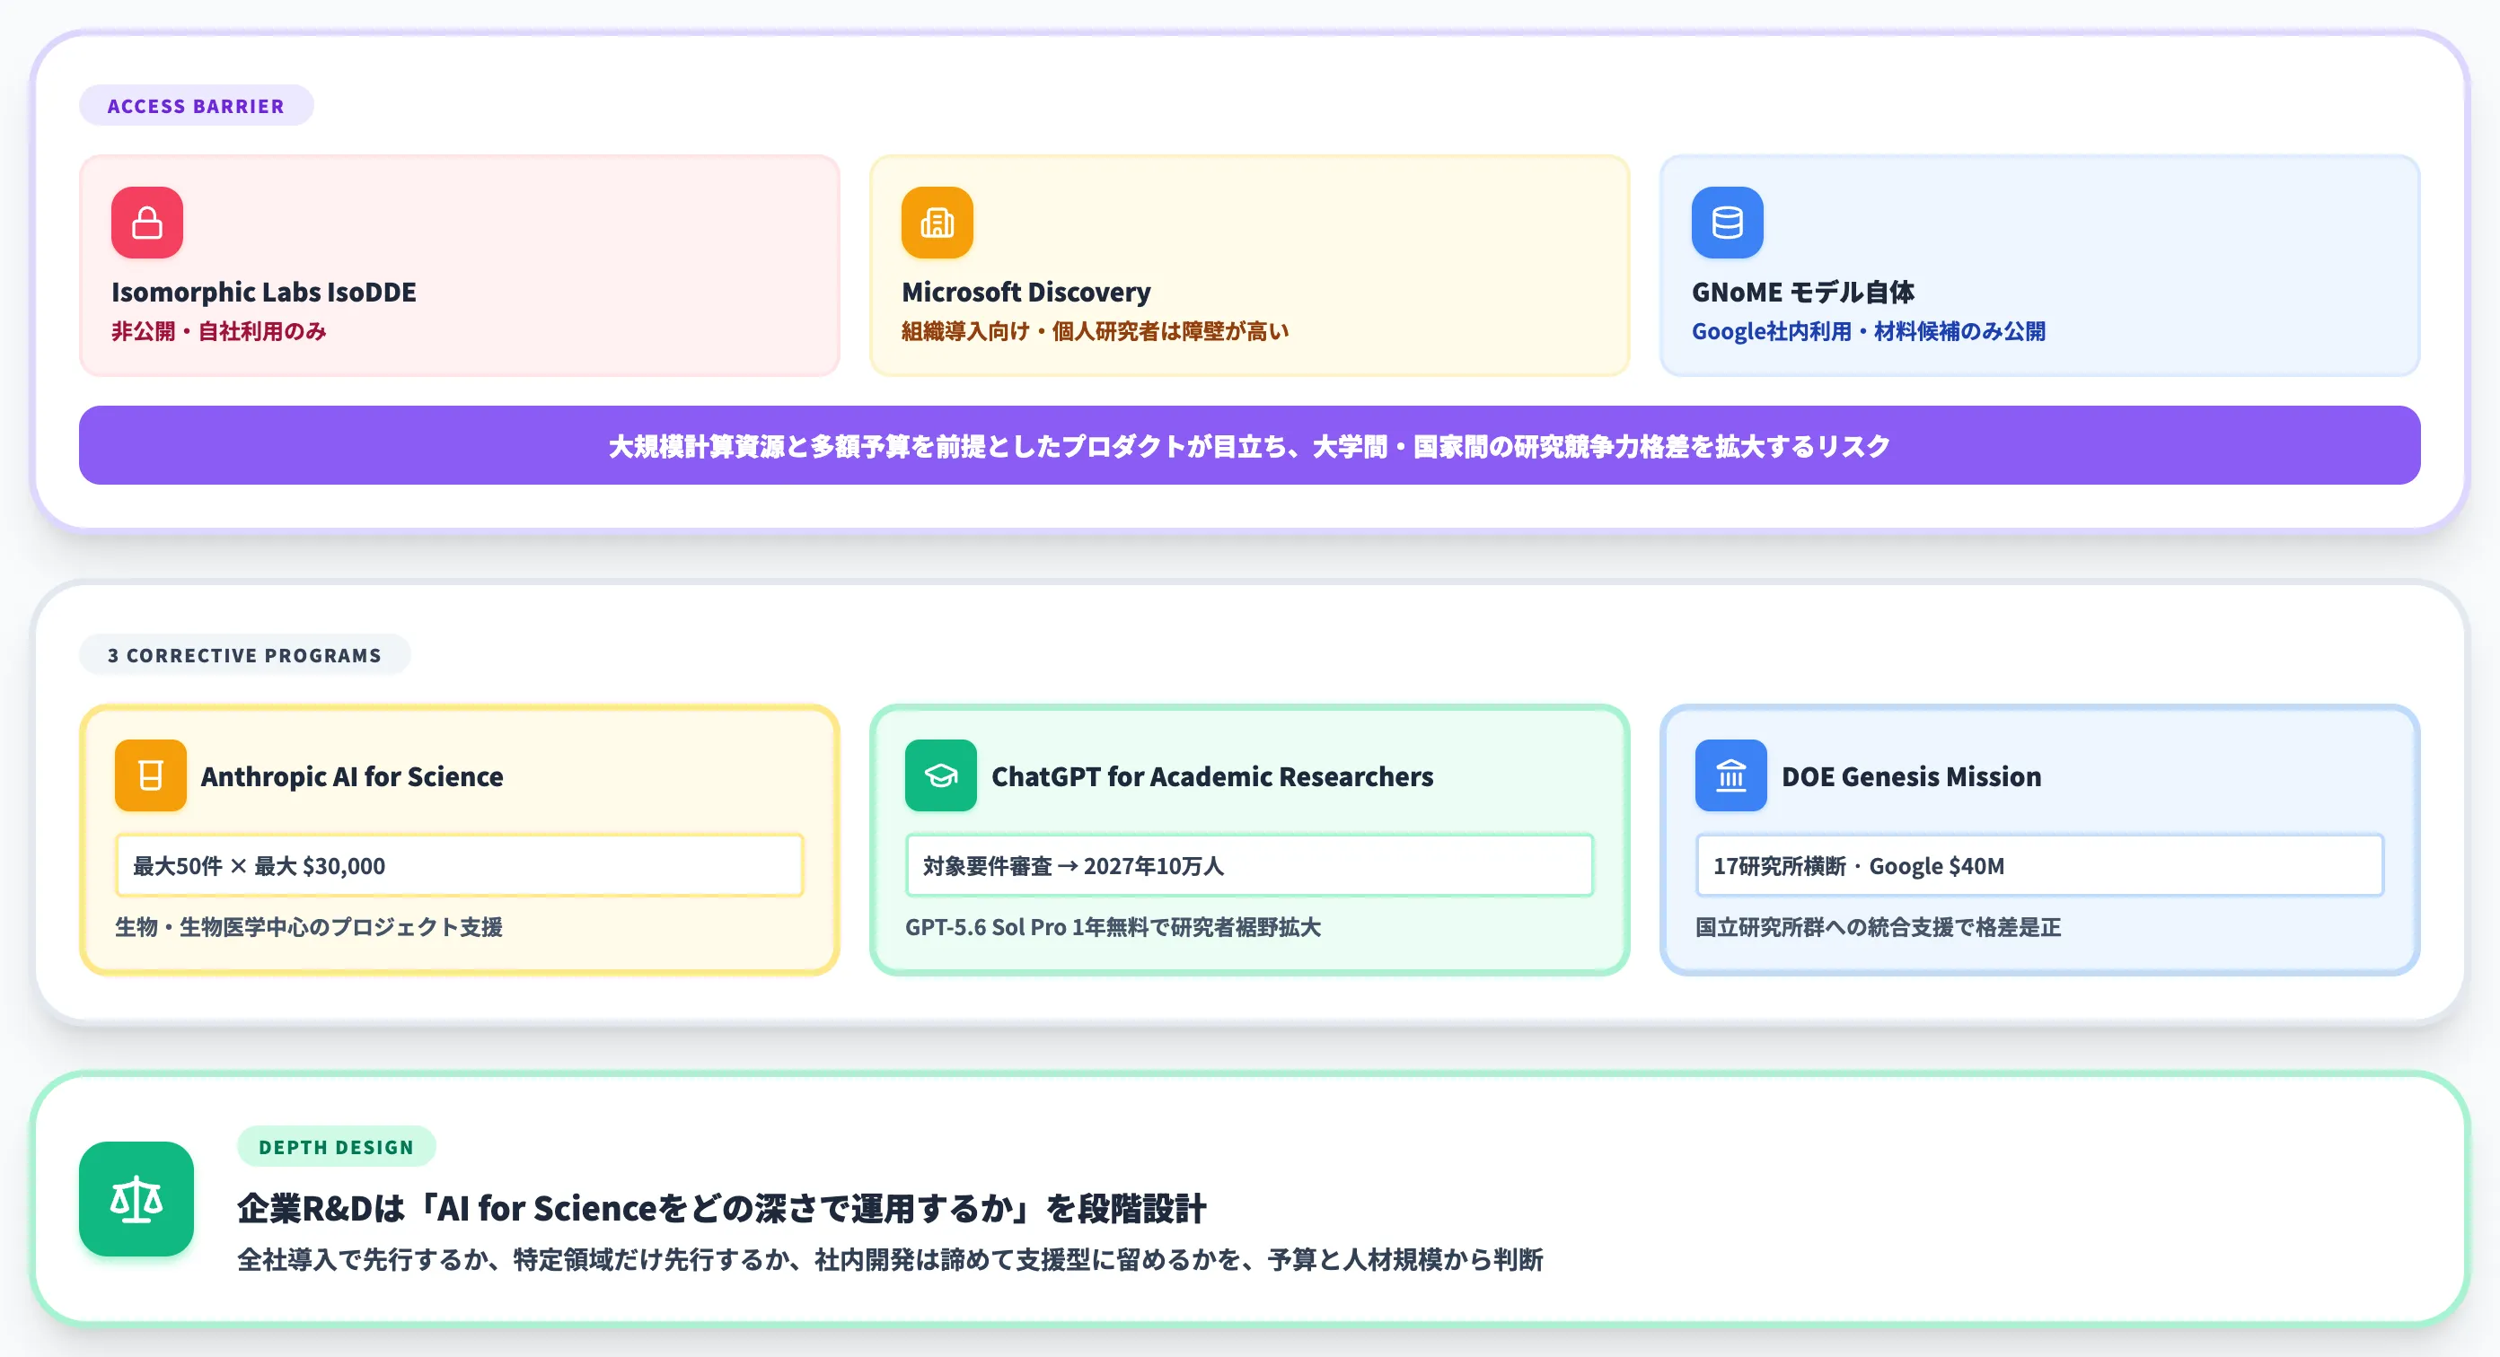Click the 3 CORRECTIVE PROGRAMS badge
The height and width of the screenshot is (1357, 2500).
(244, 655)
